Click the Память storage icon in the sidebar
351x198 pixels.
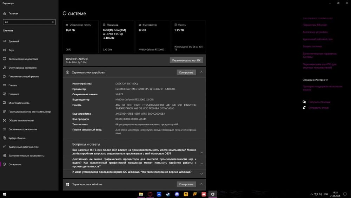click(x=4, y=85)
